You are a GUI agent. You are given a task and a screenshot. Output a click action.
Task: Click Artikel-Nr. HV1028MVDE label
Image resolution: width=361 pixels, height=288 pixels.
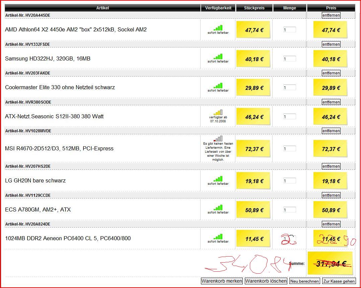(28, 131)
